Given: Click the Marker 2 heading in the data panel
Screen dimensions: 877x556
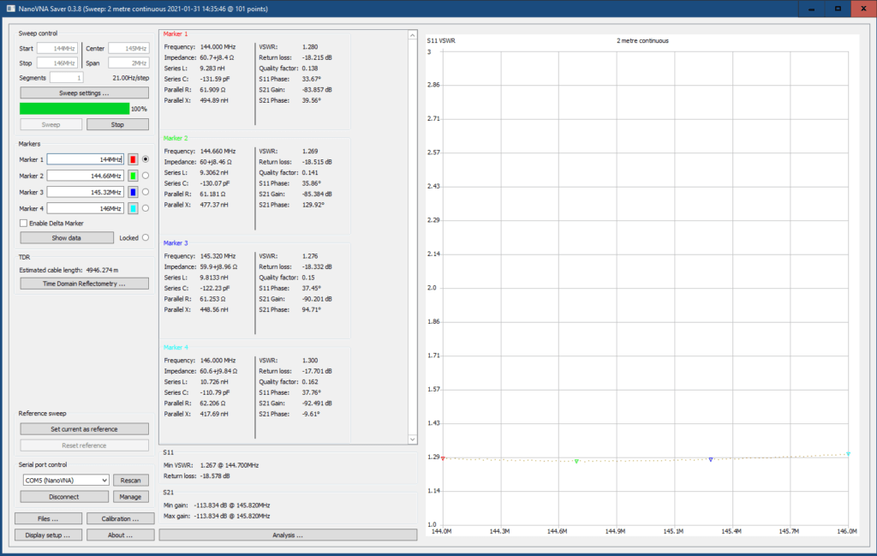Looking at the screenshot, I should coord(176,138).
